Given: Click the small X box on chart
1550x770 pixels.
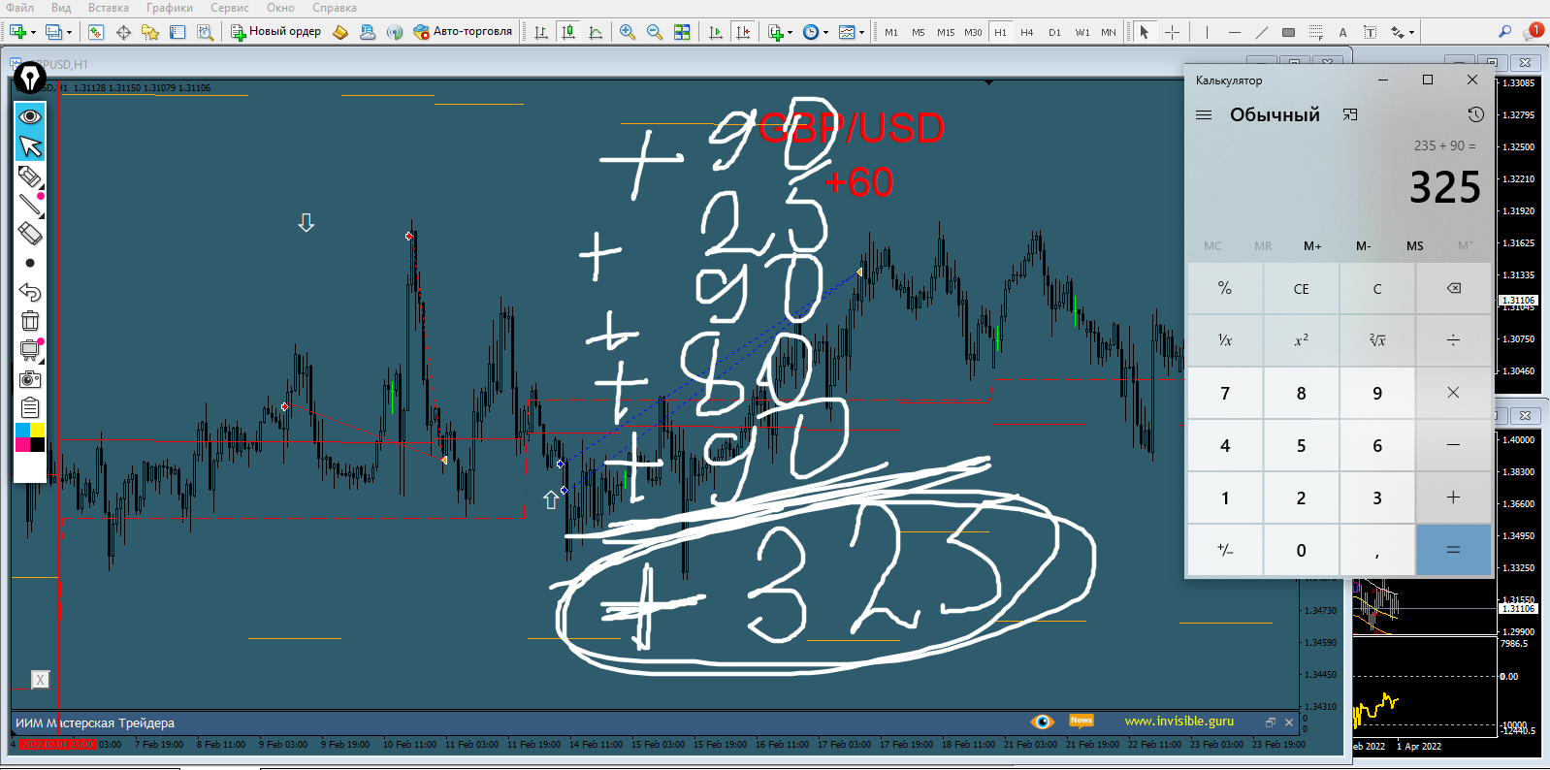Looking at the screenshot, I should [x=40, y=680].
